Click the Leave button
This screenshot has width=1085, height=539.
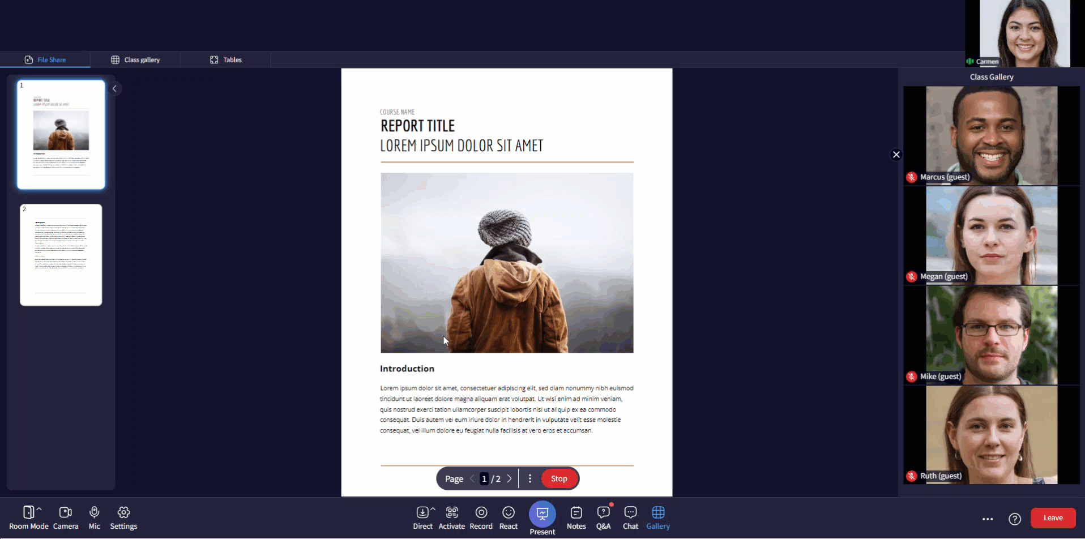1053,518
